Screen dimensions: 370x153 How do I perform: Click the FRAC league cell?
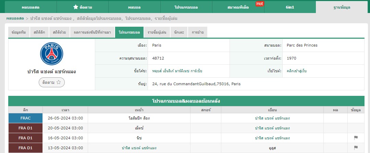pyautogui.click(x=25, y=118)
